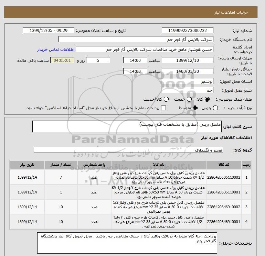
Task: Click the response deadline time 14:00 field
Action: pyautogui.click(x=135, y=60)
